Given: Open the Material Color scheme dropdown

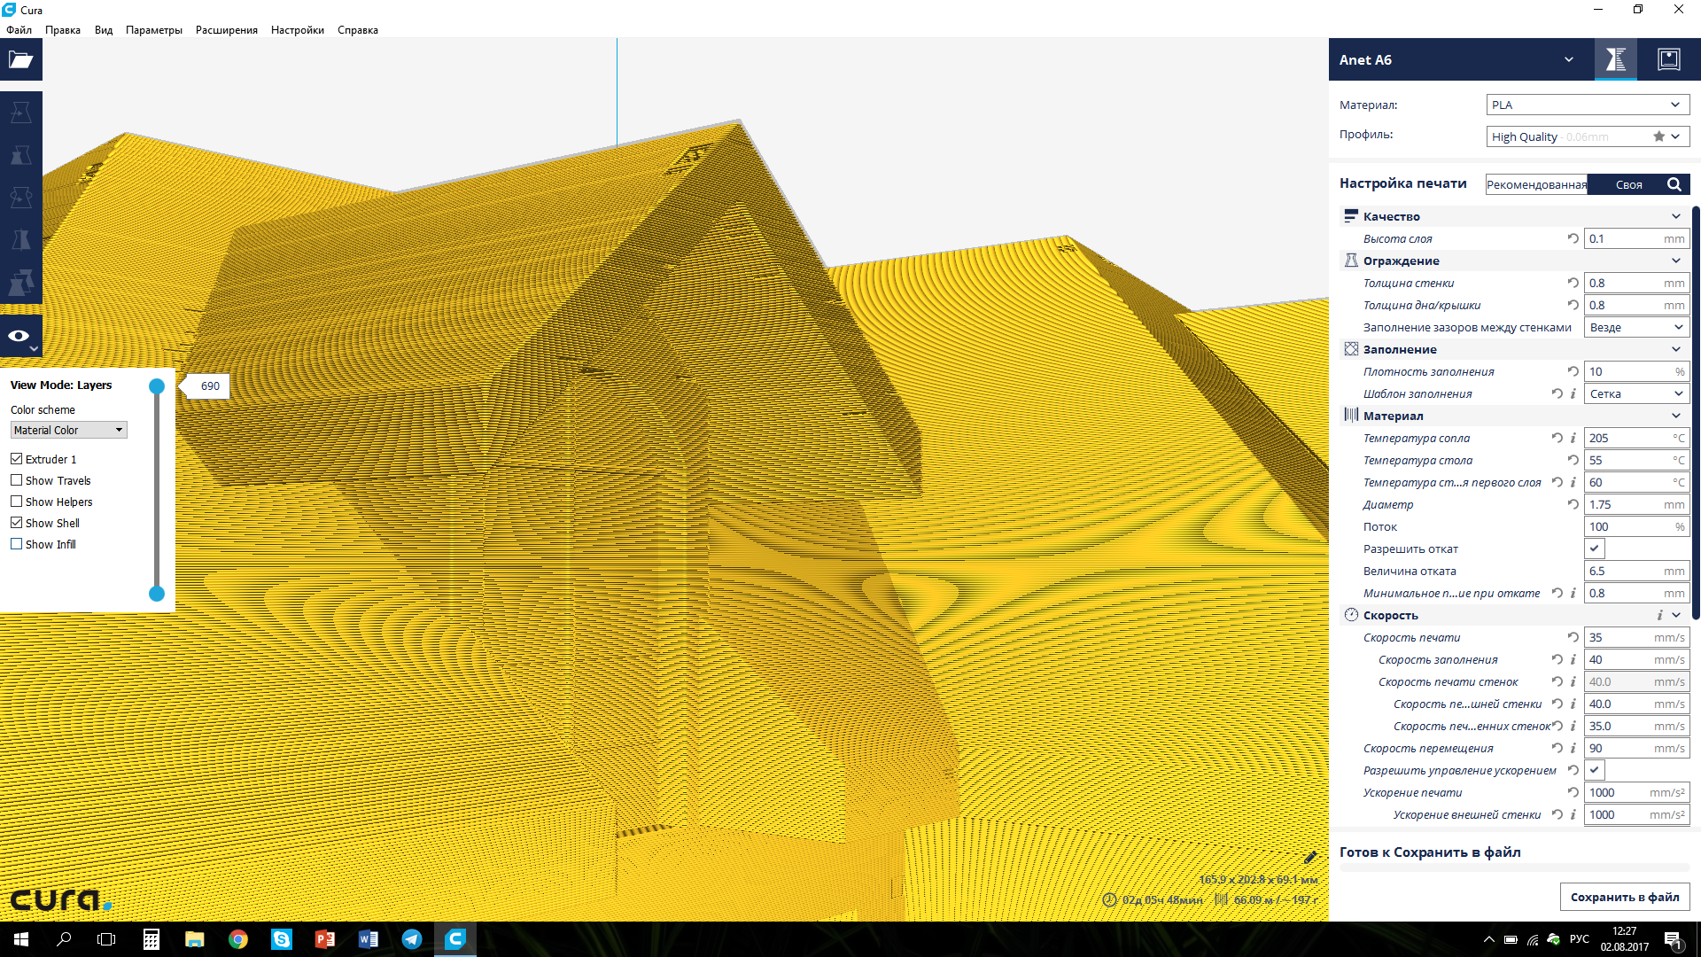Looking at the screenshot, I should point(68,430).
